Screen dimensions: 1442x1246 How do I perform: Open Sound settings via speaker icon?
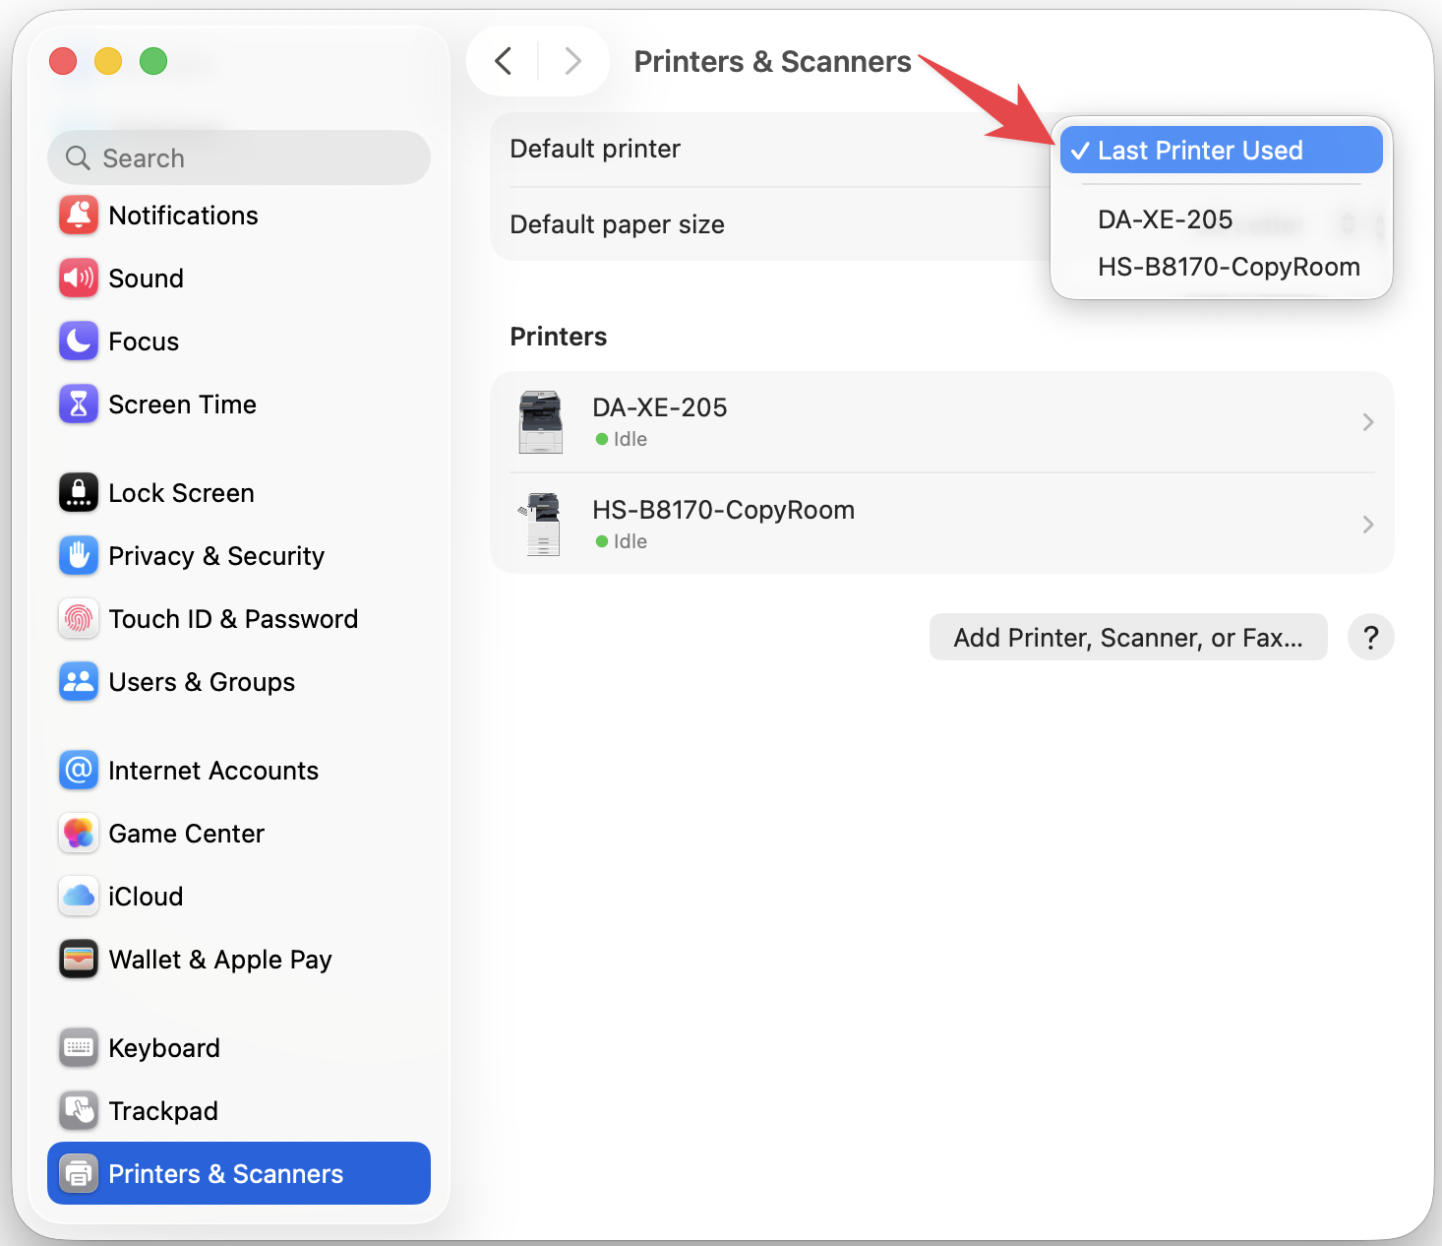(x=79, y=279)
